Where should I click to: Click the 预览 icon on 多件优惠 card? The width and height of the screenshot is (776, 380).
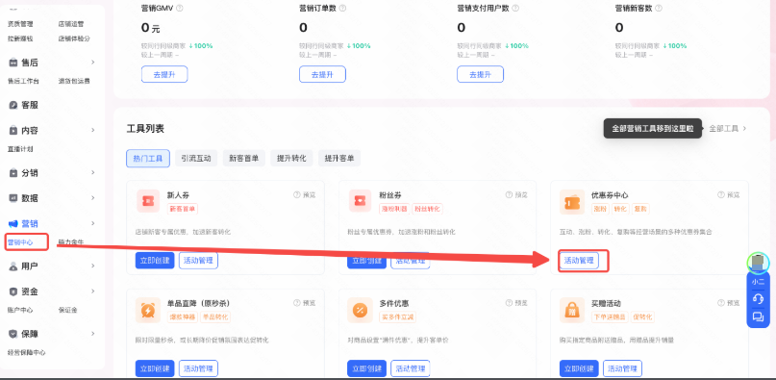click(x=509, y=303)
